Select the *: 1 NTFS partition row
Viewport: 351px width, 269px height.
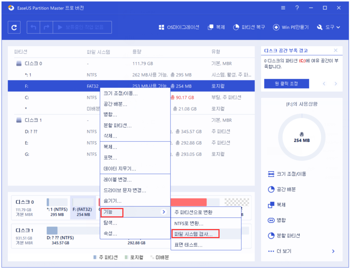[131, 75]
